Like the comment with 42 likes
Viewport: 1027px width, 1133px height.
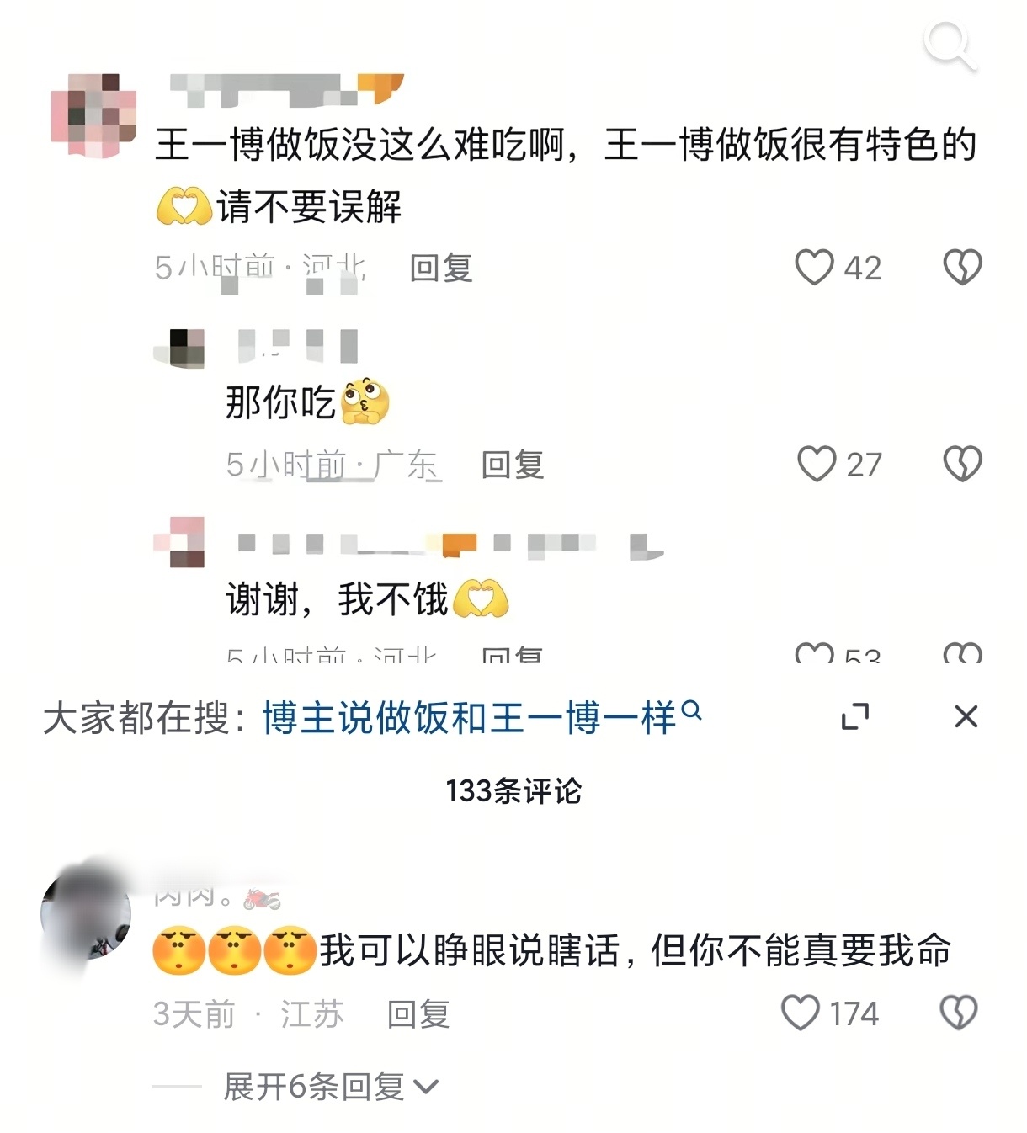click(814, 267)
